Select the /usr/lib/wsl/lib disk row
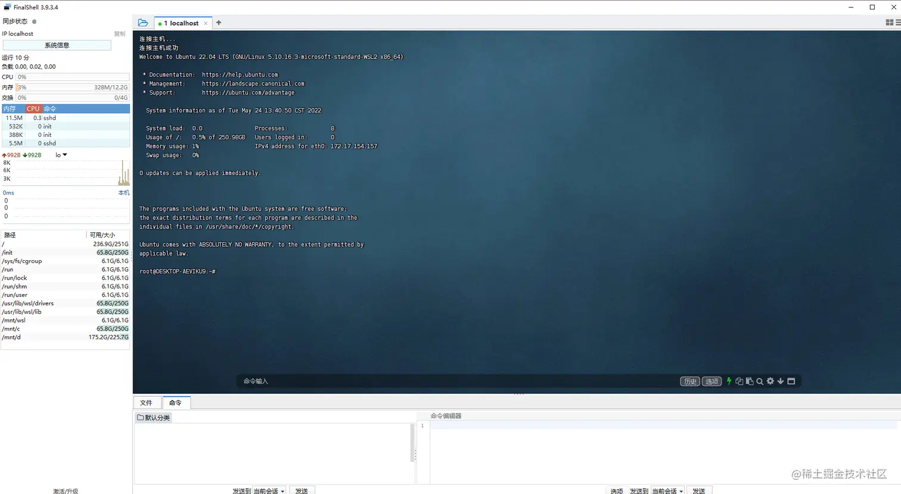 [x=66, y=312]
